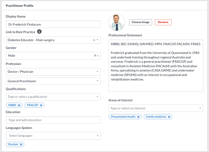Open the Link to Best Practice dropdown arrow
Image resolution: width=209 pixels, height=152 pixels.
pyautogui.click(x=97, y=40)
